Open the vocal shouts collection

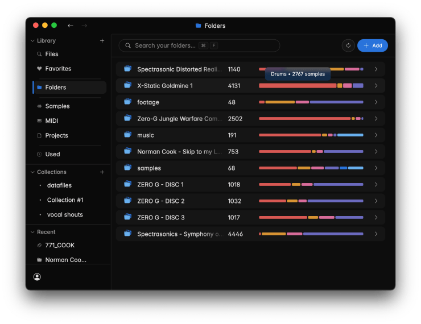coord(65,214)
